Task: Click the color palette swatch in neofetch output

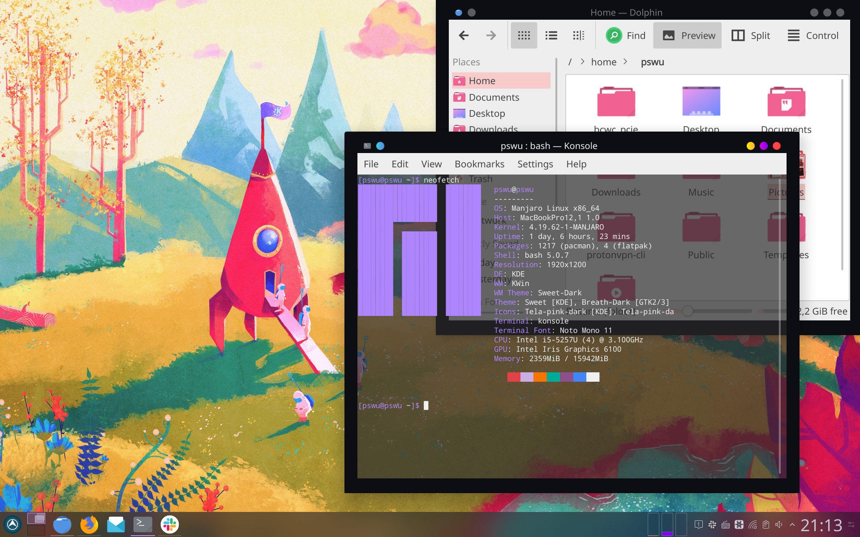Action: [552, 377]
